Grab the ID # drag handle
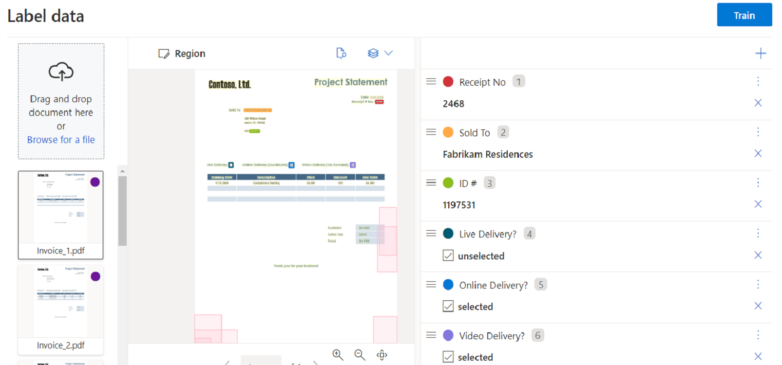 (x=431, y=182)
